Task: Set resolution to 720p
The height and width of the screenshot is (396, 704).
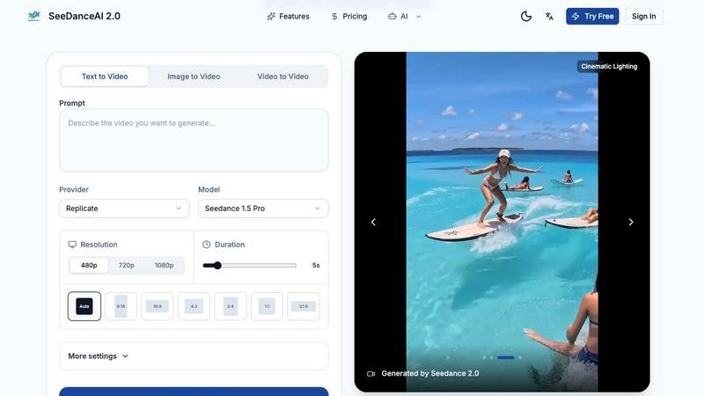Action: pos(127,265)
